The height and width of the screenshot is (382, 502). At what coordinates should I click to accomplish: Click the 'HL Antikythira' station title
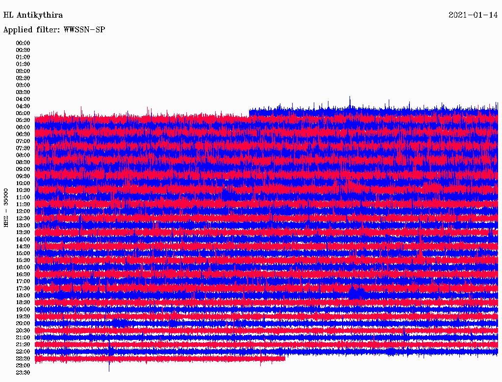tap(33, 15)
